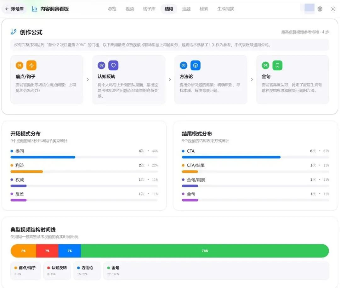Click the orange 01 step badge

(20, 65)
